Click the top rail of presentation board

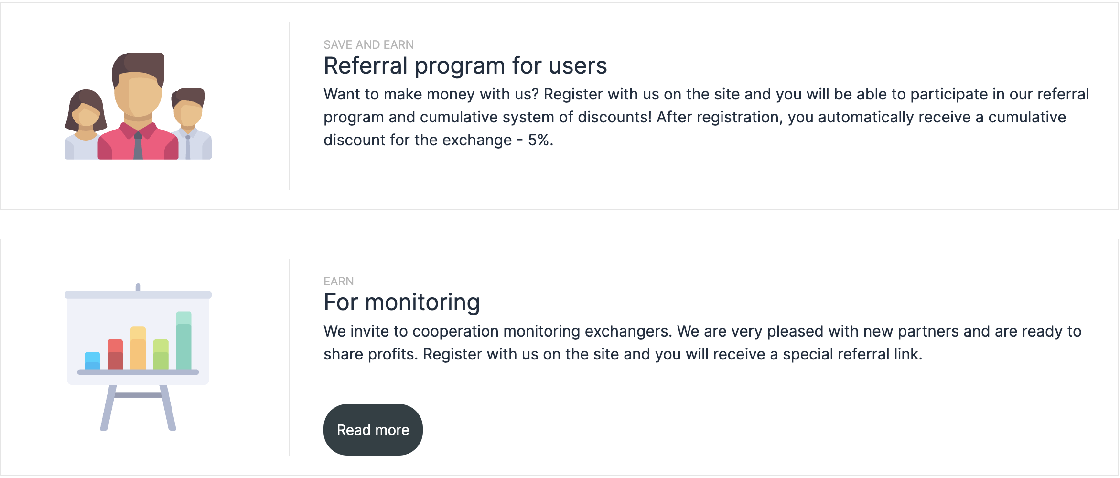[138, 295]
